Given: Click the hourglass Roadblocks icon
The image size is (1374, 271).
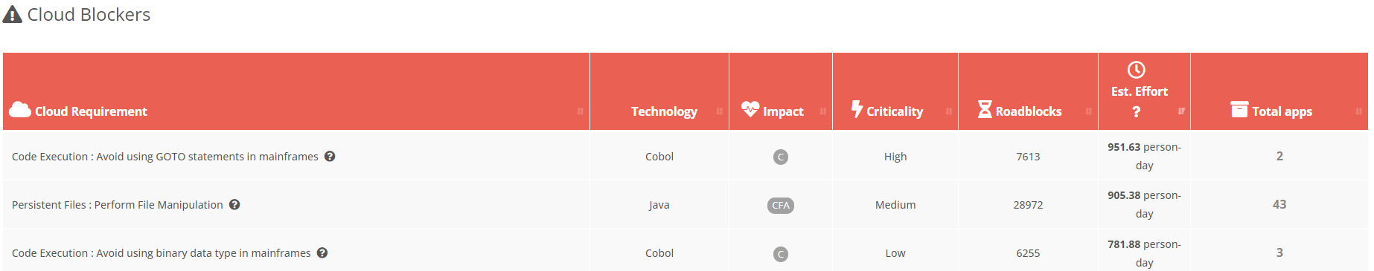Looking at the screenshot, I should (985, 110).
